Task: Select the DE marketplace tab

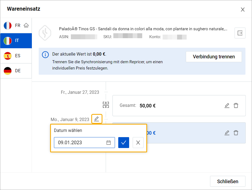Action: tap(16, 71)
